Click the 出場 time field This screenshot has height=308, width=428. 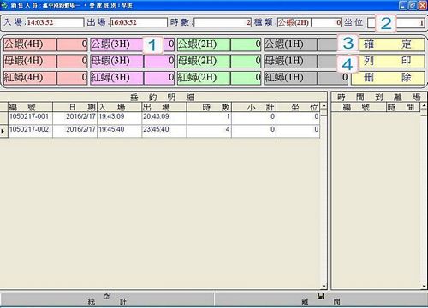pos(139,22)
